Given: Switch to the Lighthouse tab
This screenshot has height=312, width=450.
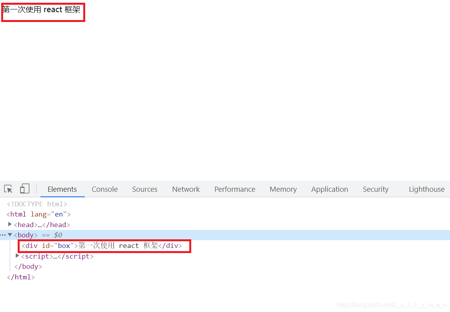Looking at the screenshot, I should (427, 189).
